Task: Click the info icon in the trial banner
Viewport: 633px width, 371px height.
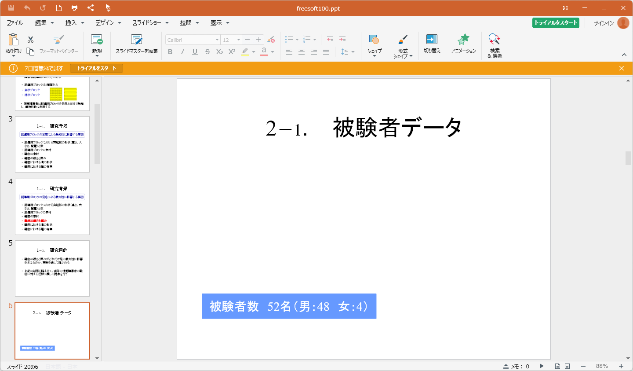Action: coord(13,68)
